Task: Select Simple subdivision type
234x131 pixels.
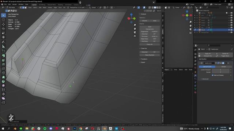Action: click(x=223, y=67)
